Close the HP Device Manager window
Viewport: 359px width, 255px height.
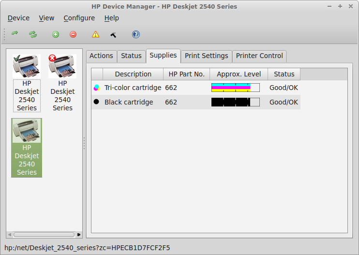pos(350,6)
